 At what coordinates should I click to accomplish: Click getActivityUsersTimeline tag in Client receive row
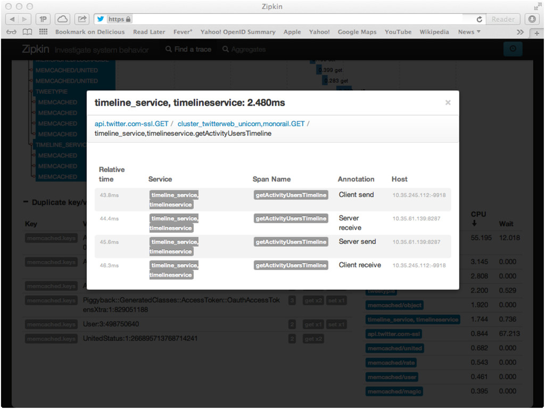tap(291, 265)
